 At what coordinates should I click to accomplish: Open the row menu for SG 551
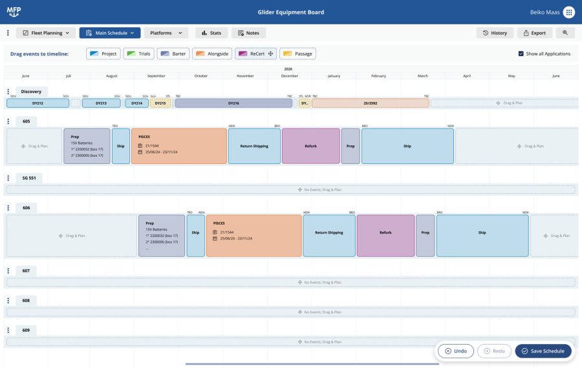(8, 178)
